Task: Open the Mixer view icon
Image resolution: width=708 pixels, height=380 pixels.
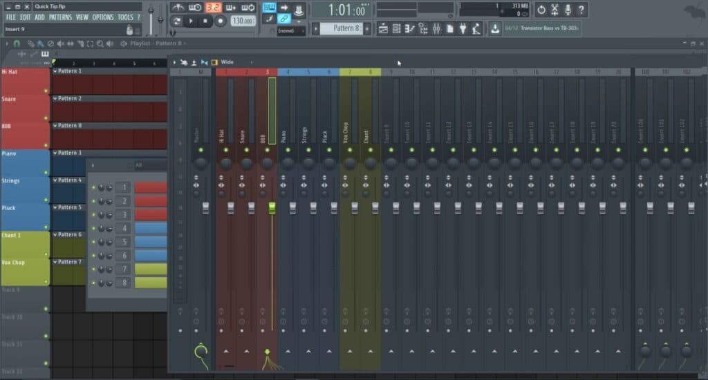Action: pyautogui.click(x=436, y=29)
